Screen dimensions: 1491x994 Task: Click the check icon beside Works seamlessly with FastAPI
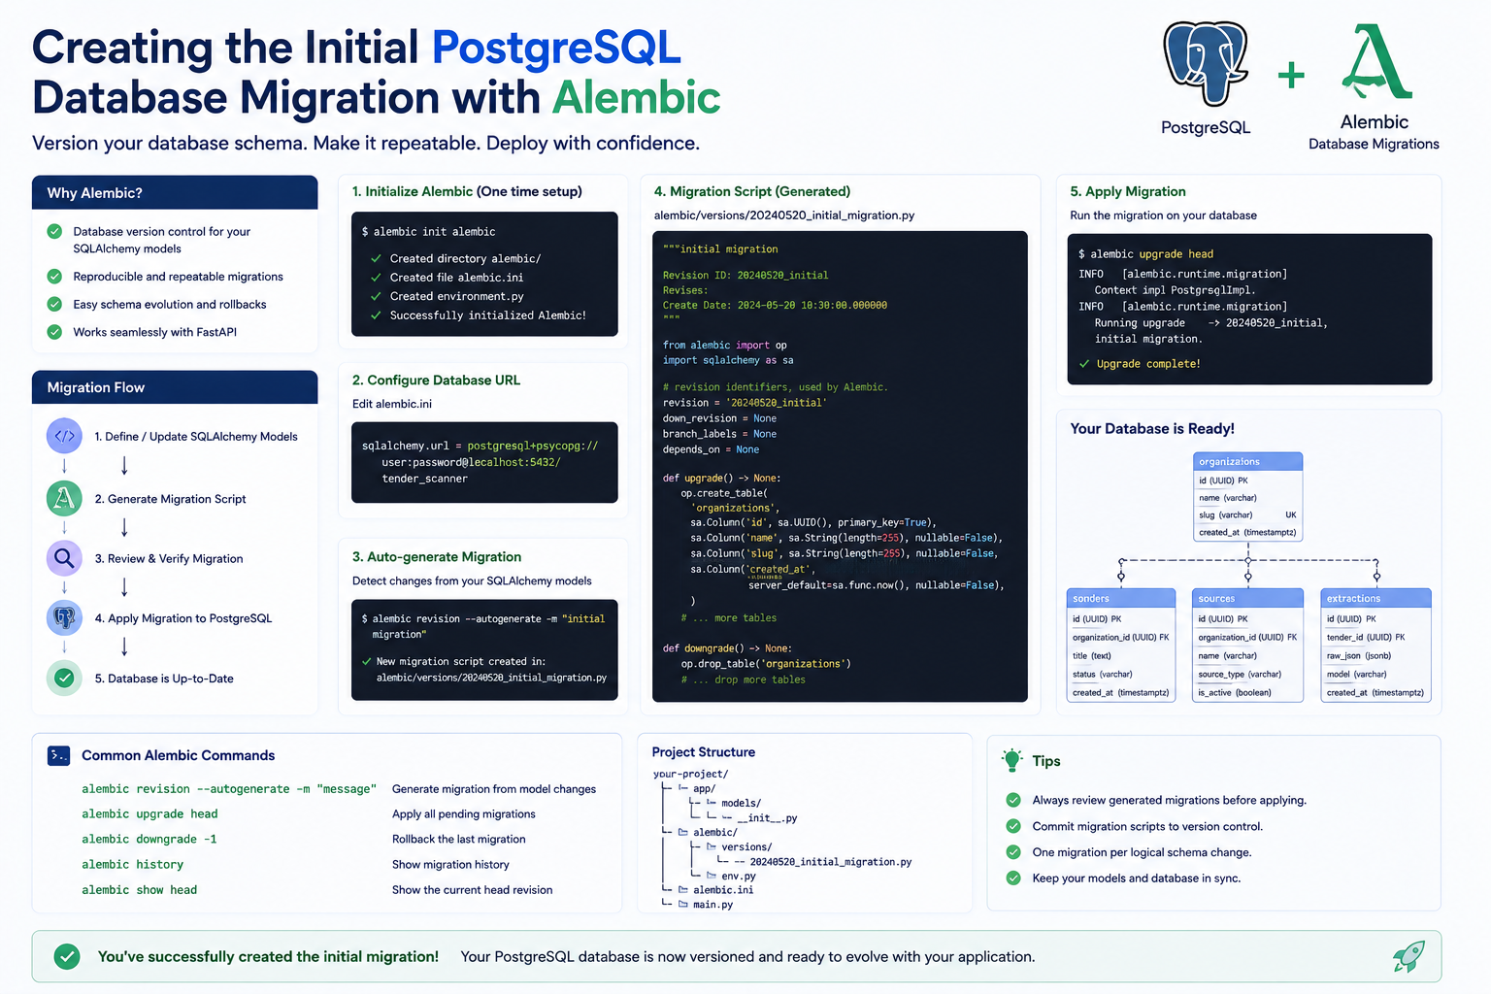(x=54, y=332)
